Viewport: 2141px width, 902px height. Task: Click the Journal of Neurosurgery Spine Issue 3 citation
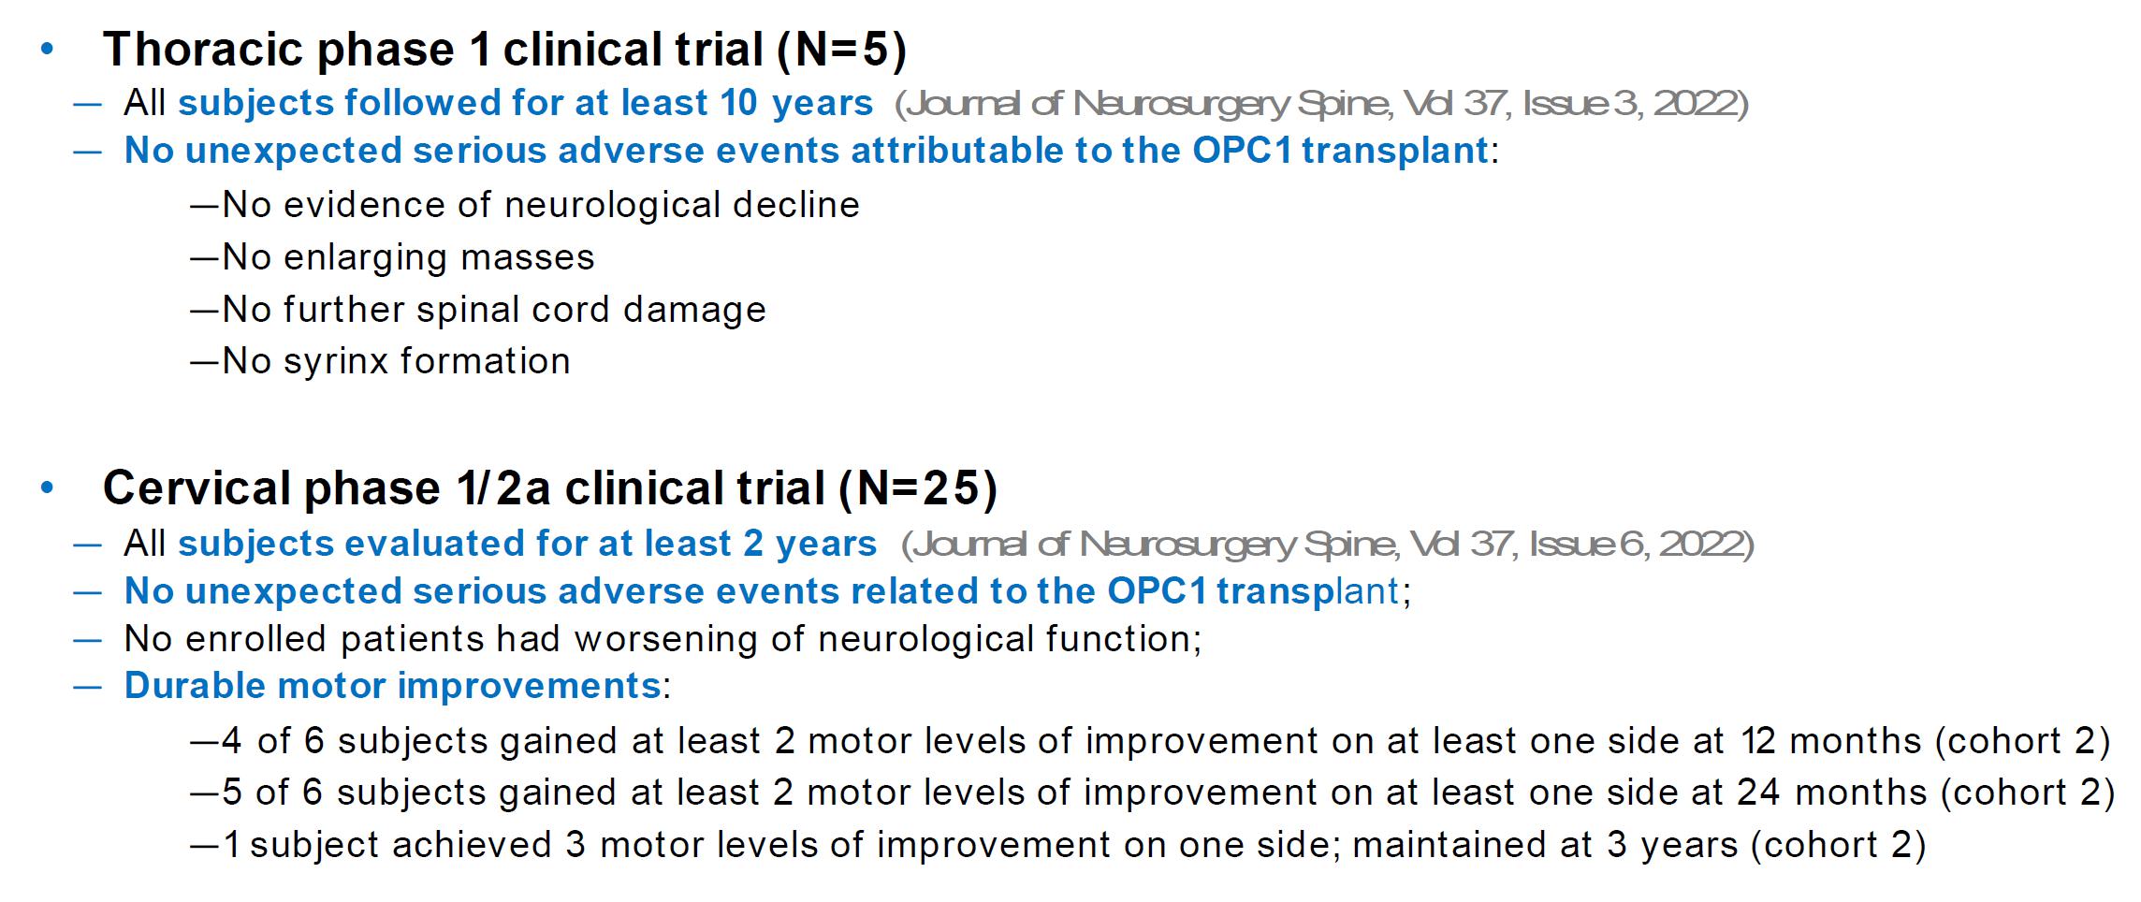pos(1321,103)
